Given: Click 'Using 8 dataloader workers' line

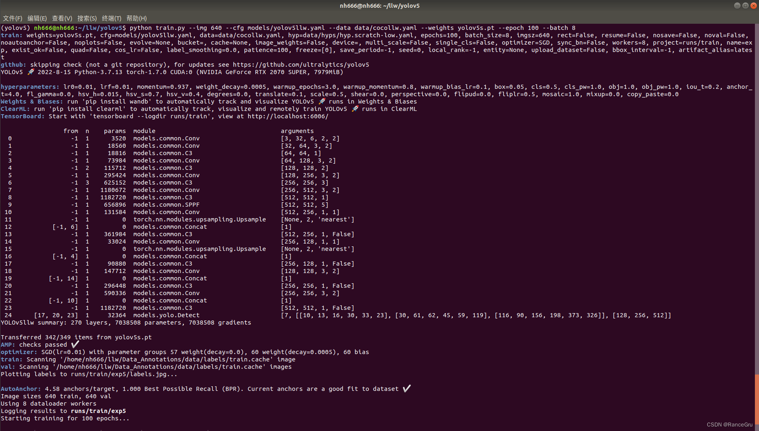Looking at the screenshot, I should pos(48,404).
